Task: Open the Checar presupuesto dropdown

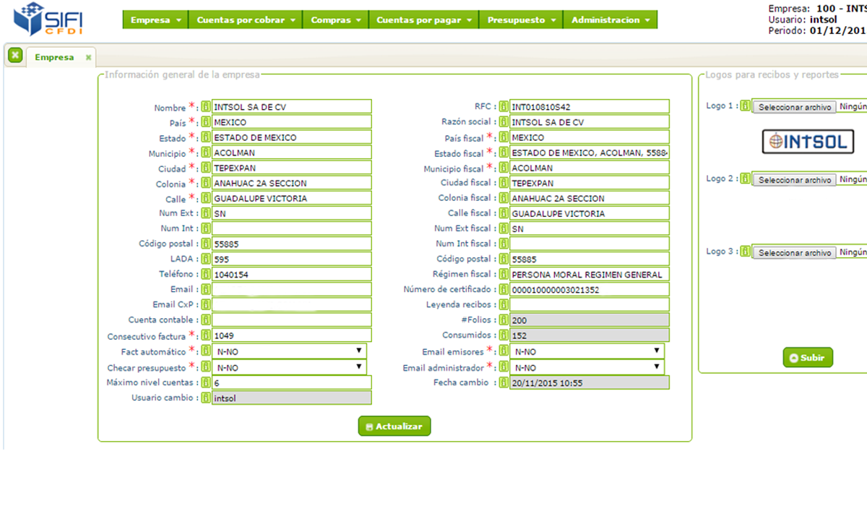Action: click(x=289, y=366)
